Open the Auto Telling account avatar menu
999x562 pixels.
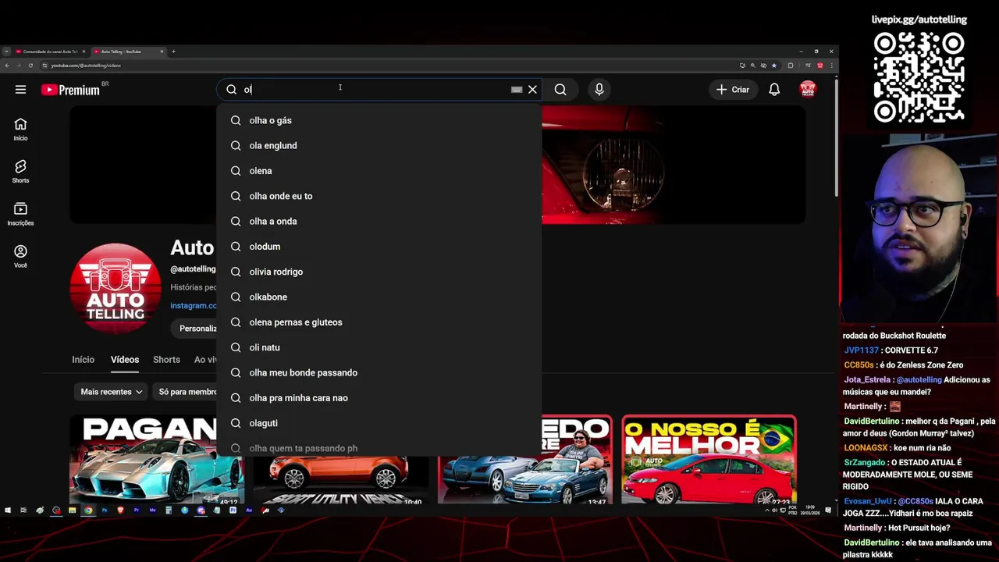(x=808, y=90)
